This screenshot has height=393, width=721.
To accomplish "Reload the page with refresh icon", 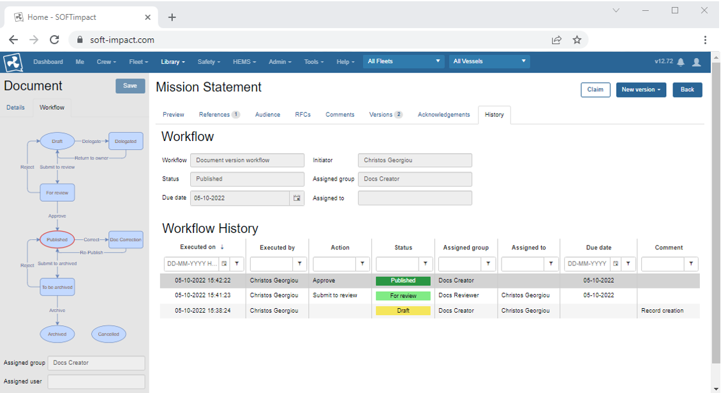I will point(54,40).
